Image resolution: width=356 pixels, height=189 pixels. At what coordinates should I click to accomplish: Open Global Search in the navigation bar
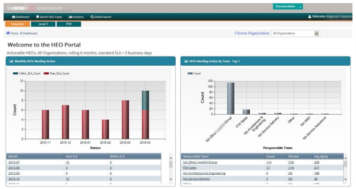point(101,17)
